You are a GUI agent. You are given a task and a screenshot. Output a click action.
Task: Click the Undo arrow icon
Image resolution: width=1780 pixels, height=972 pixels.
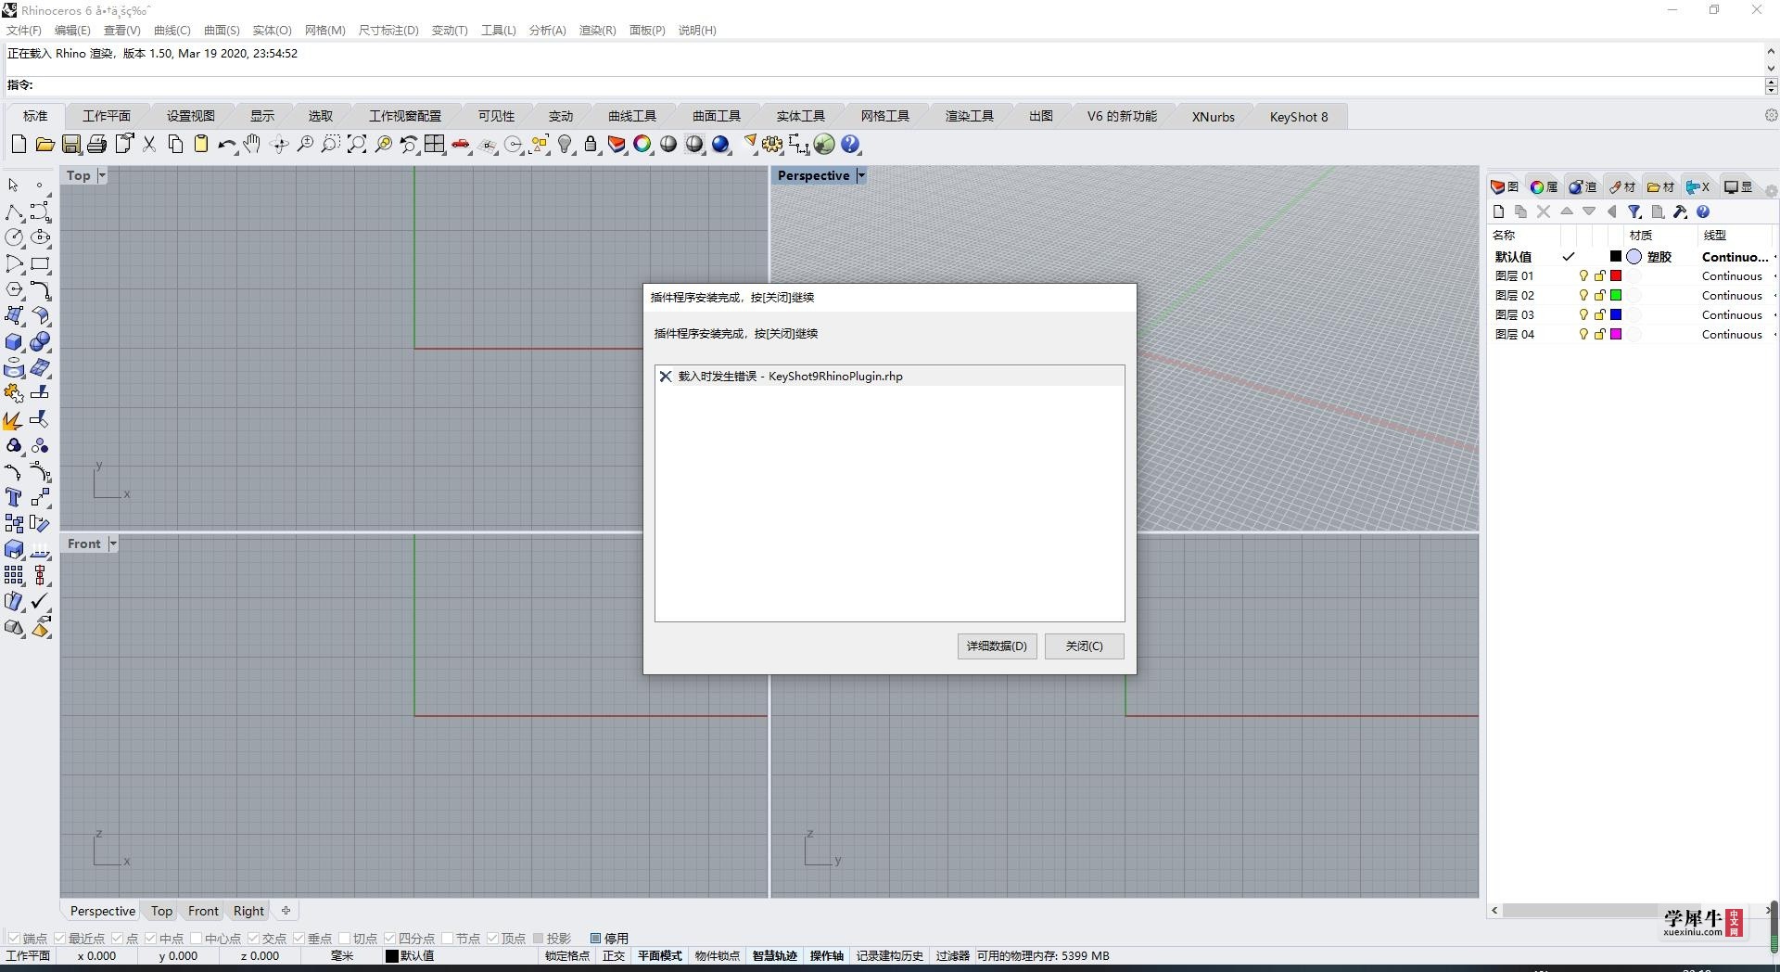coord(227,144)
